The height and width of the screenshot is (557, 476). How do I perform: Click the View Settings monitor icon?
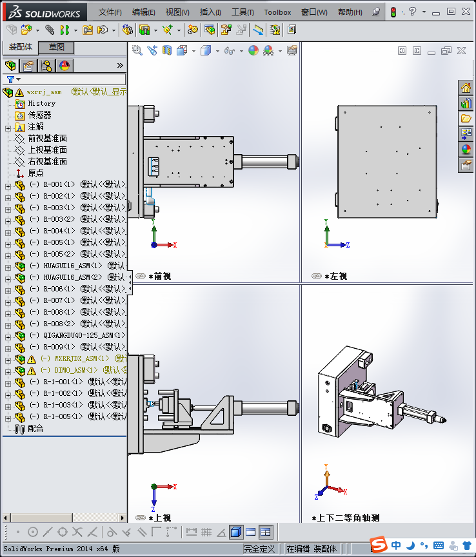point(292,50)
